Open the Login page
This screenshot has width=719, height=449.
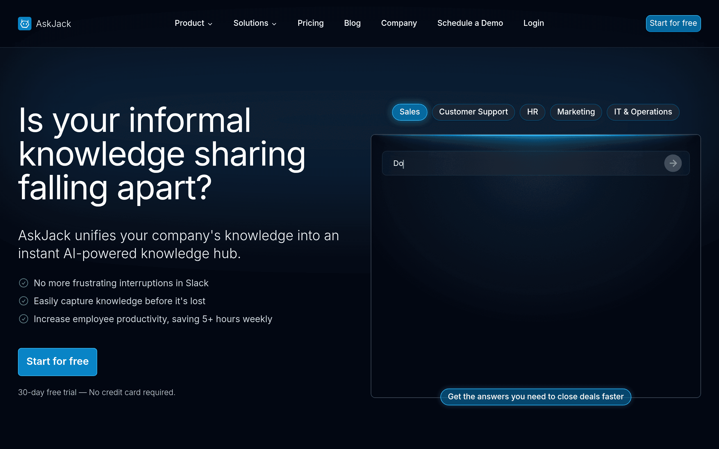[534, 23]
